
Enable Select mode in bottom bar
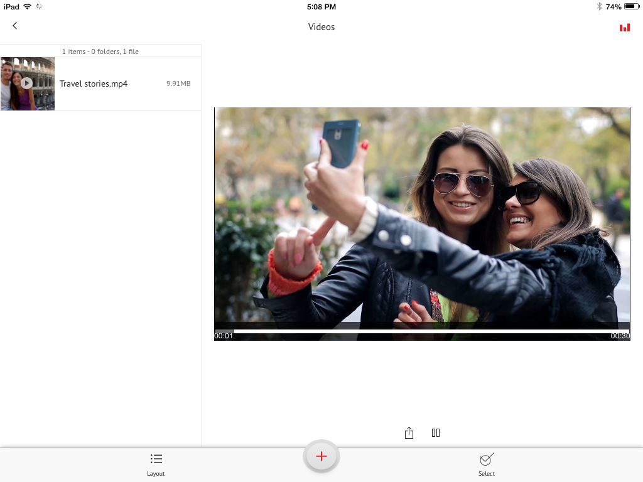[x=487, y=464]
